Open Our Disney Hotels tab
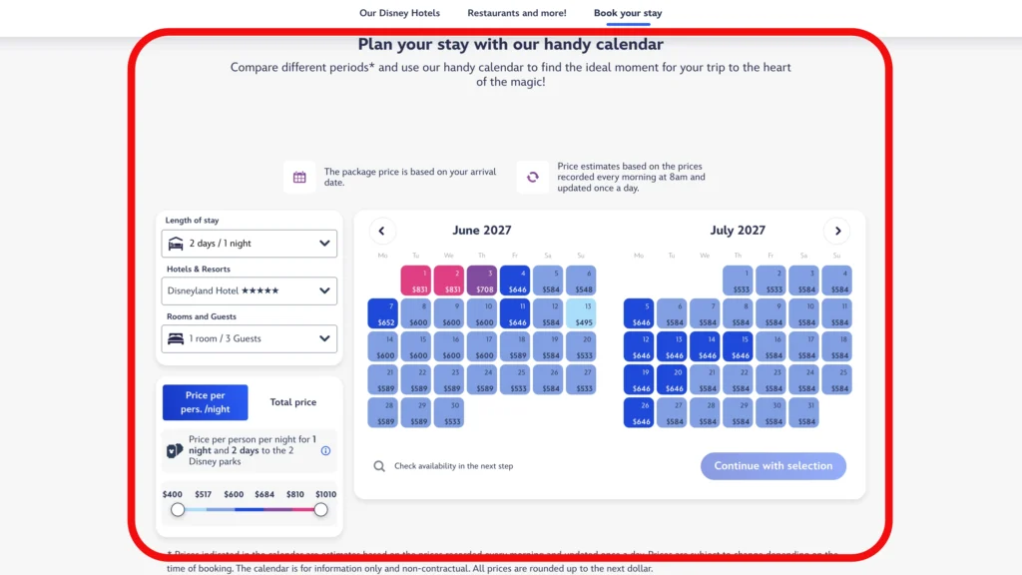Viewport: 1022px width, 575px height. [x=399, y=13]
